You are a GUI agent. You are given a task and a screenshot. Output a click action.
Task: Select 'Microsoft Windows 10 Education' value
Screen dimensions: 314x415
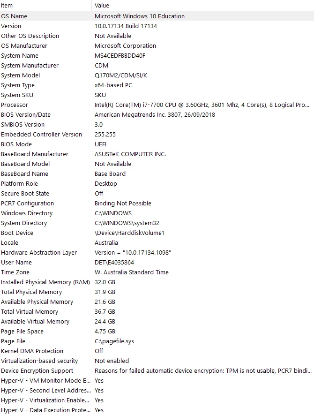click(140, 16)
